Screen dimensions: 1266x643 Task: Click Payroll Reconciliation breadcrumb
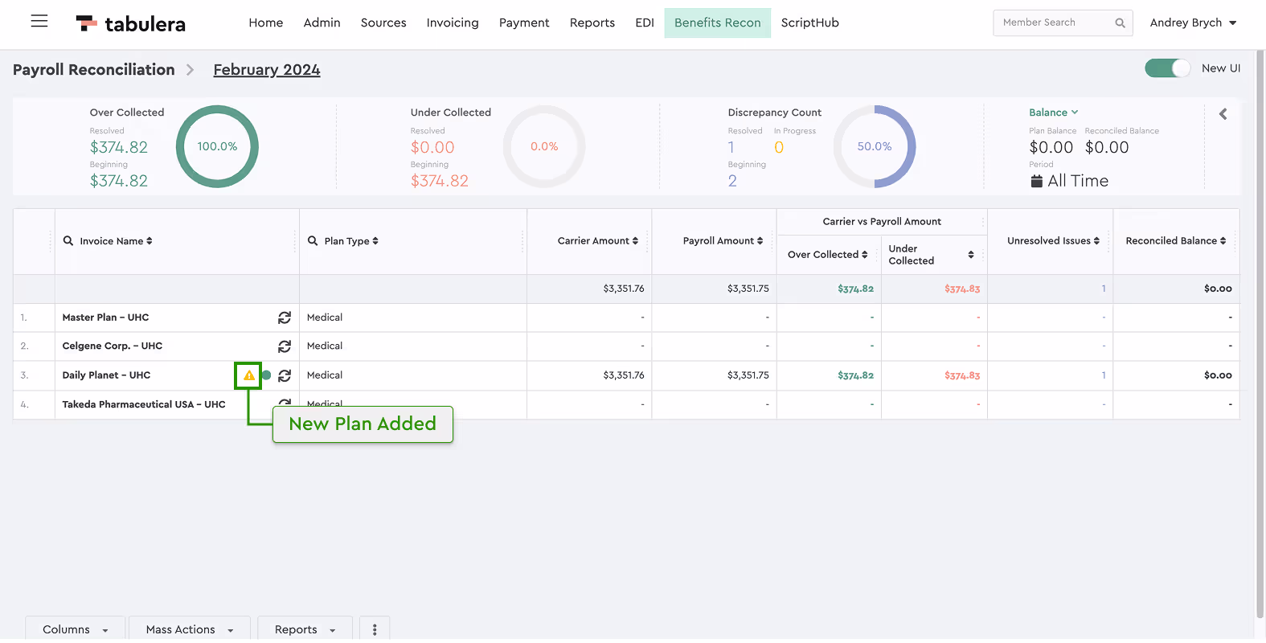click(94, 70)
